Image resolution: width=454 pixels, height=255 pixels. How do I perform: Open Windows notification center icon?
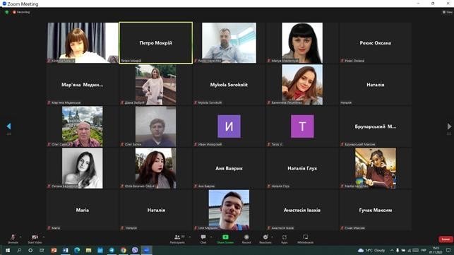coord(448,250)
